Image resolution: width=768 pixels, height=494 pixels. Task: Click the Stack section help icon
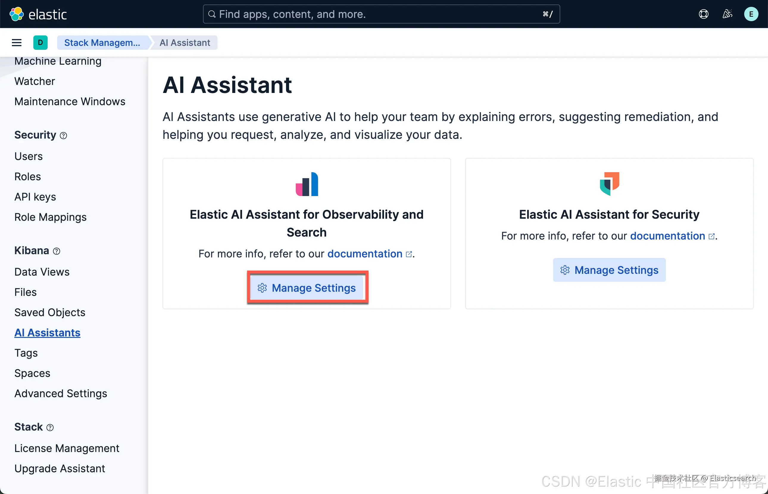click(x=50, y=428)
